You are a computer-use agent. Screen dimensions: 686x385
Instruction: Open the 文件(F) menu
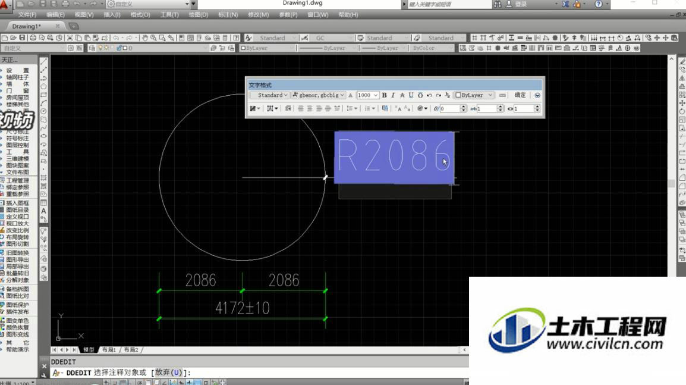27,15
